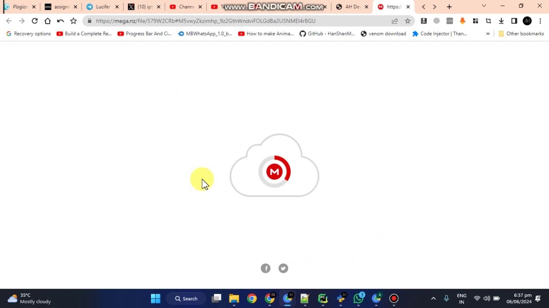Open the Facebook icon on the MEGA page
Viewport: 549px width, 308px height.
coord(265,268)
